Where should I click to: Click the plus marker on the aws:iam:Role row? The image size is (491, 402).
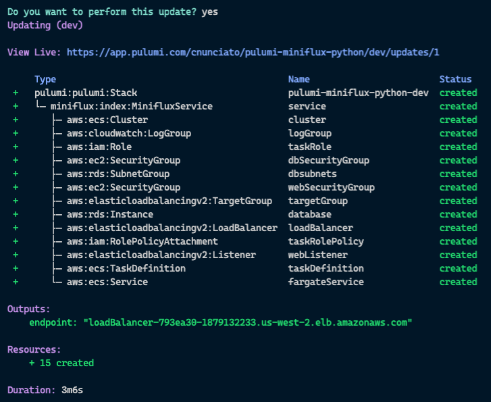[15, 147]
